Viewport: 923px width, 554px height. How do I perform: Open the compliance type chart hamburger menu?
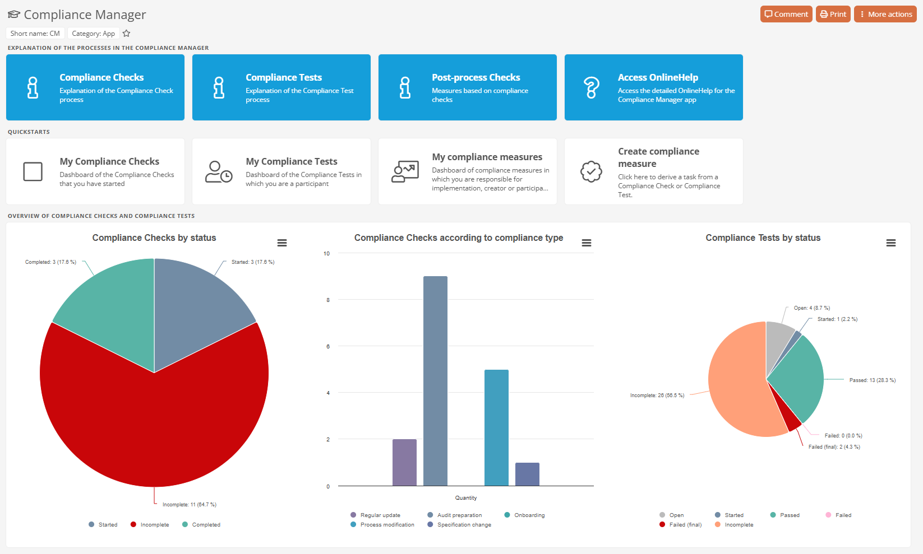[x=587, y=243]
